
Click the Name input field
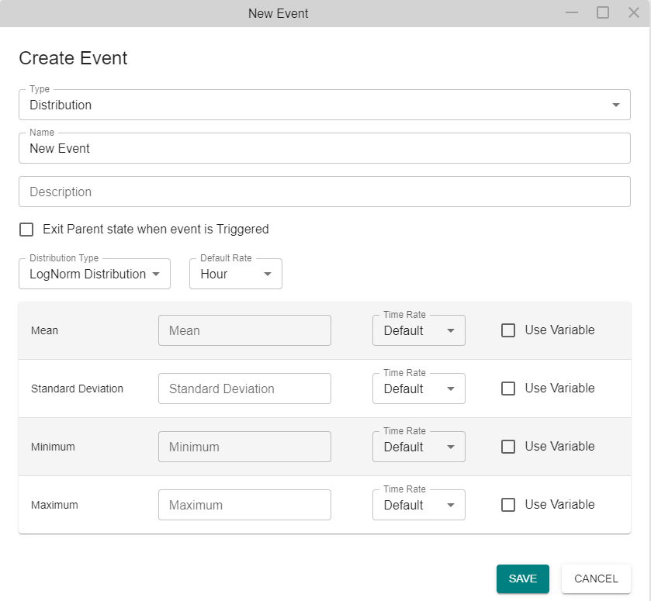coord(324,148)
